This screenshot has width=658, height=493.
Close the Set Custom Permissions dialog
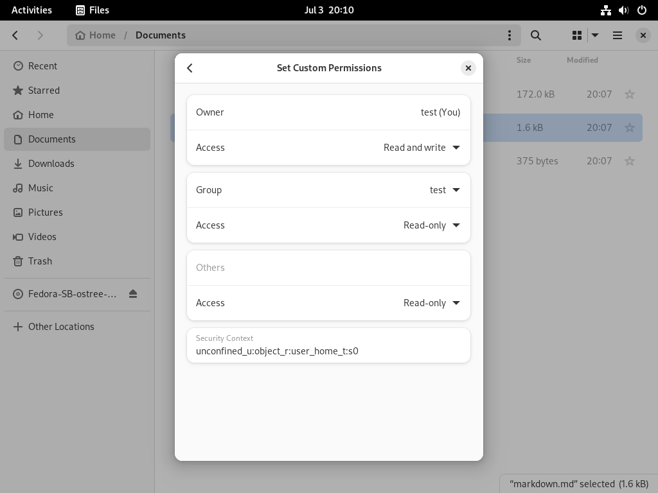[x=468, y=68]
